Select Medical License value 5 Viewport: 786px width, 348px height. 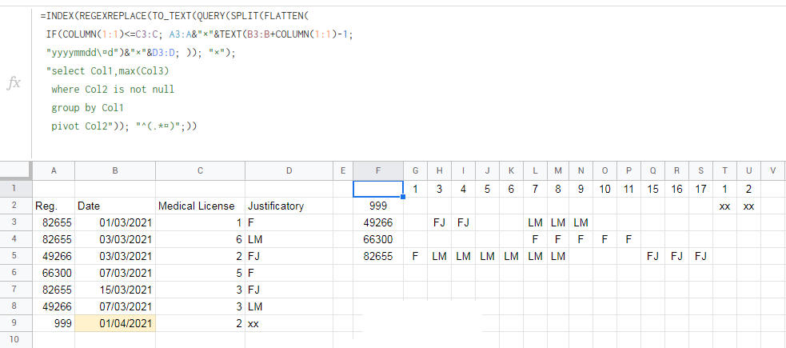(200, 274)
